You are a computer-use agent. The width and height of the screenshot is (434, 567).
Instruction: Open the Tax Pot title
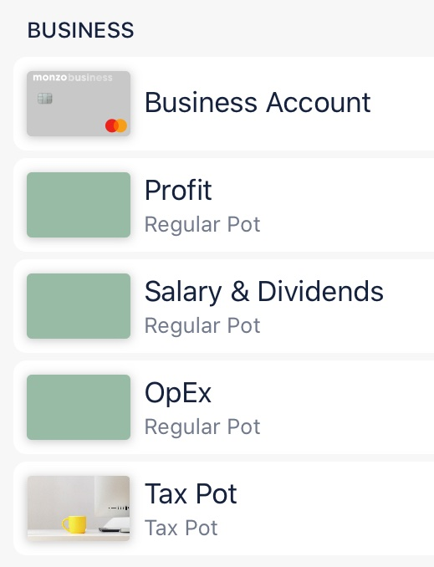[191, 493]
